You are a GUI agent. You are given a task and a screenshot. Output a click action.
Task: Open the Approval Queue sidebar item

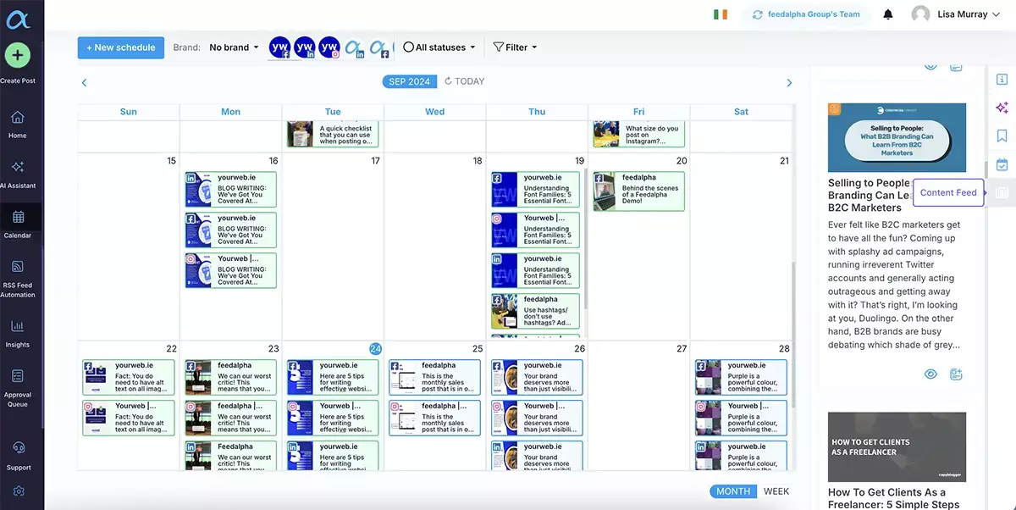tap(18, 388)
